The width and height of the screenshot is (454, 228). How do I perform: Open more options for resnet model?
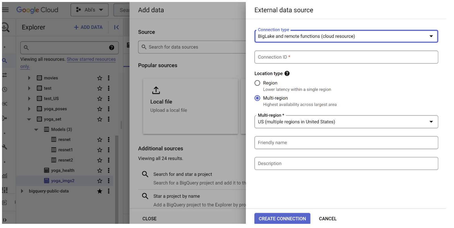coord(108,140)
